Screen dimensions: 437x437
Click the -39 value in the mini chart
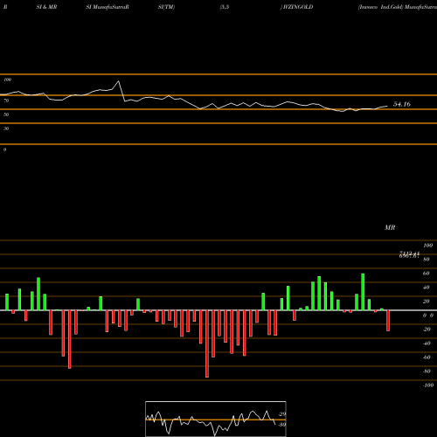(282, 425)
